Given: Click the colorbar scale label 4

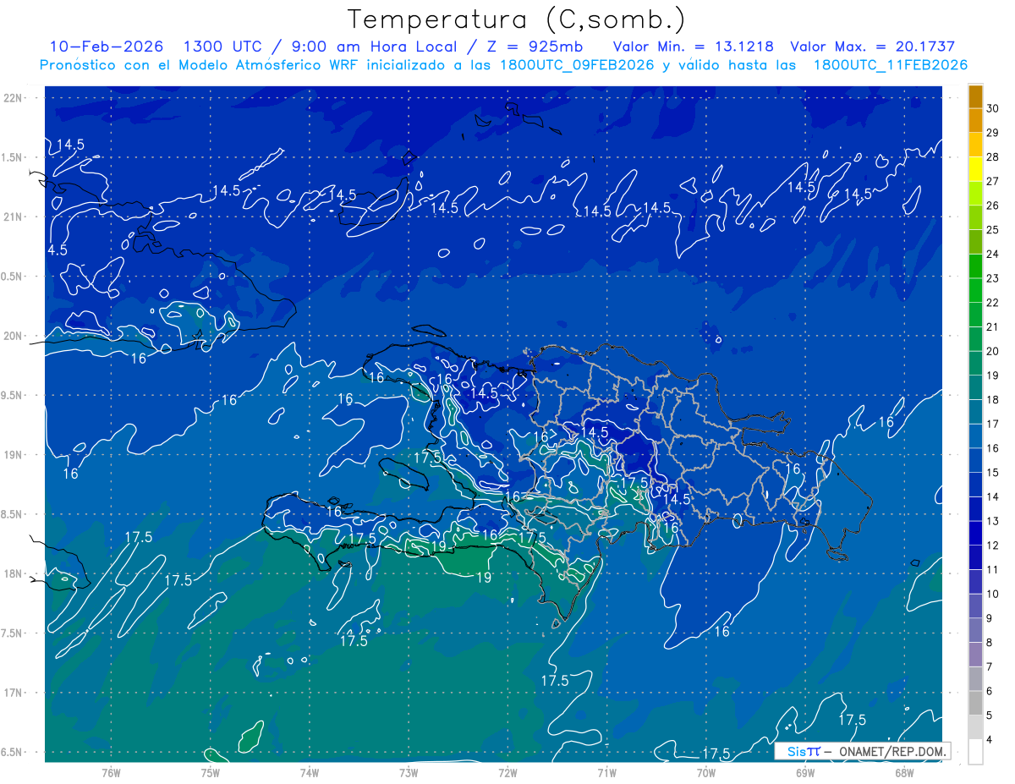Looking at the screenshot, I should tap(990, 740).
